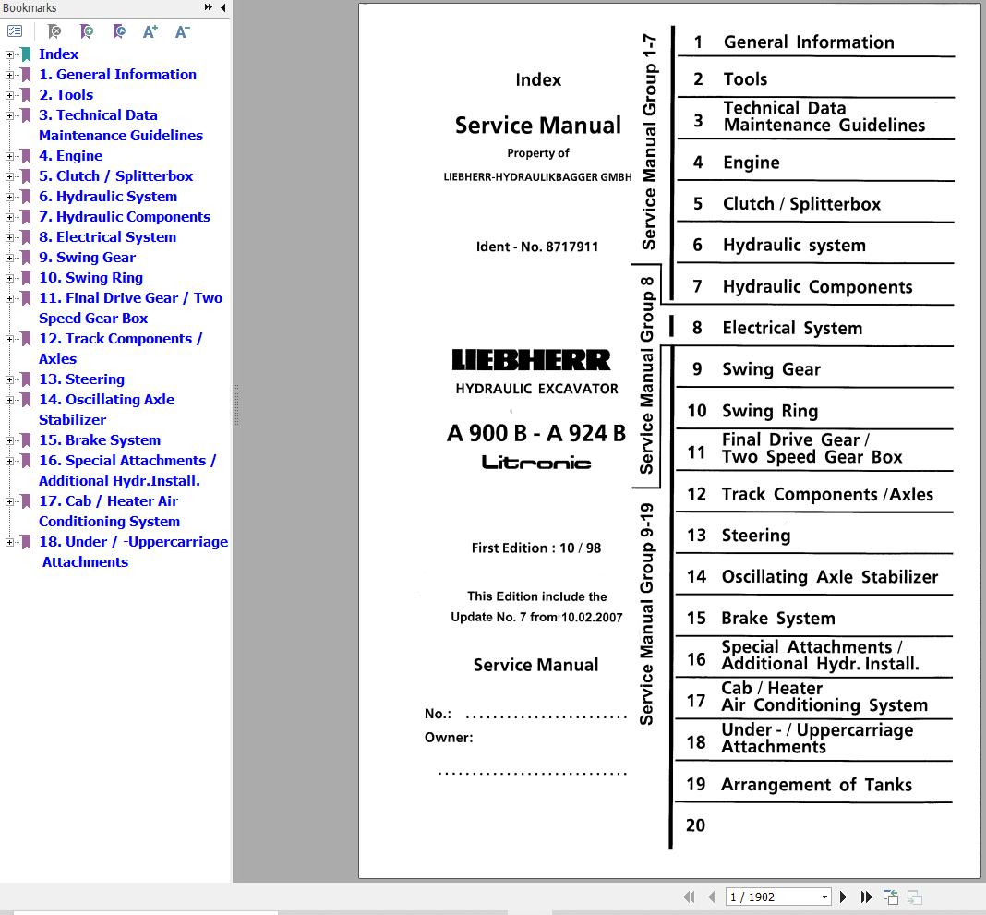Screen dimensions: 986x915
Task: Click the previous view icon
Action: coord(890,897)
